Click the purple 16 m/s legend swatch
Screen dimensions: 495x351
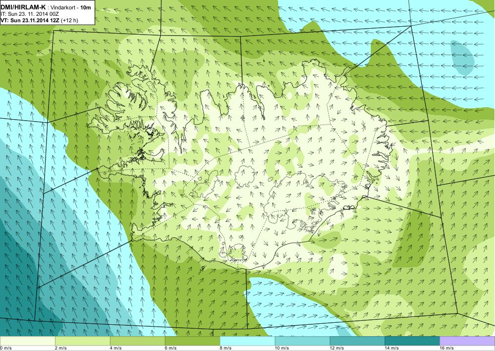coord(467,341)
